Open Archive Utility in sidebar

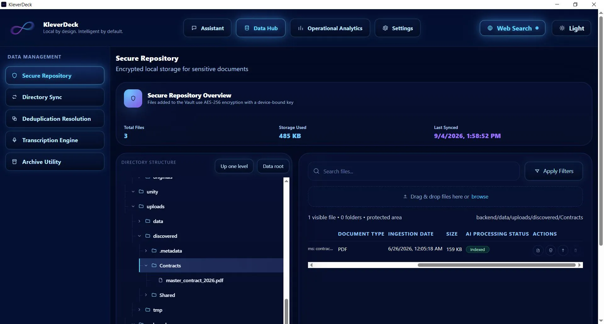click(55, 162)
